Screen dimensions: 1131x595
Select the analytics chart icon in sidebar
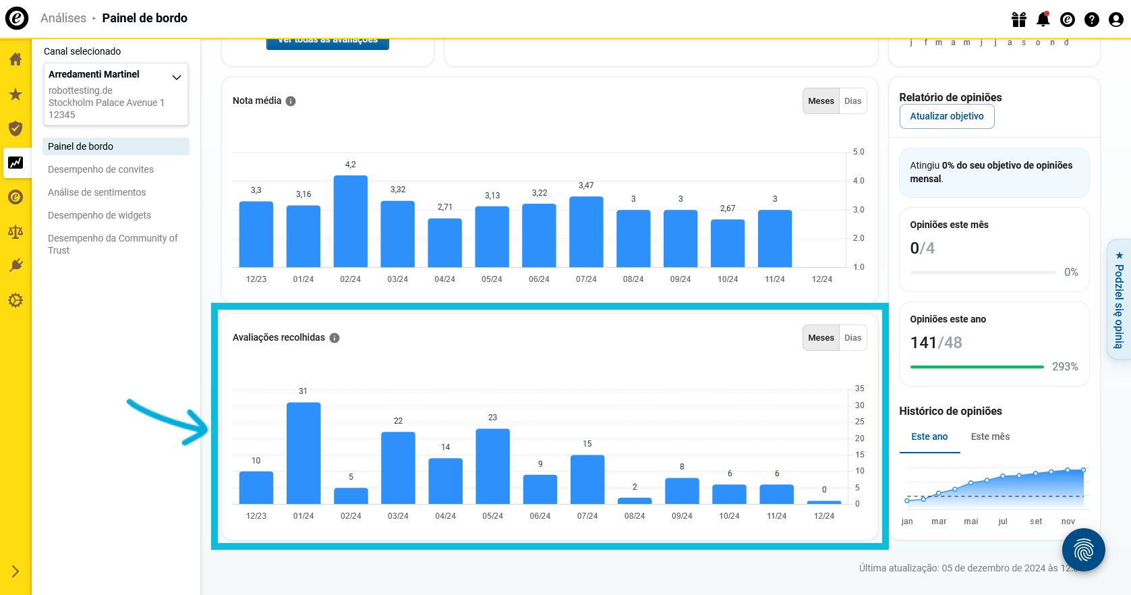point(16,163)
